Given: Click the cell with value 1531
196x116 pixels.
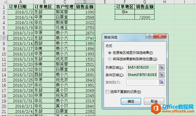Looking at the screenshot, I should tap(85, 59).
